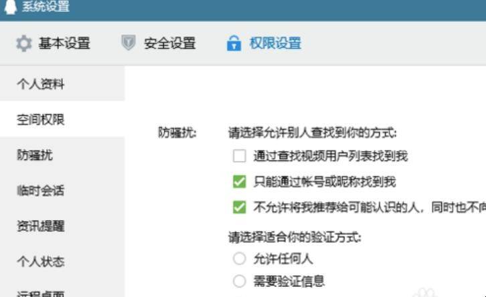Select 空间权限 in the sidebar

coord(62,119)
